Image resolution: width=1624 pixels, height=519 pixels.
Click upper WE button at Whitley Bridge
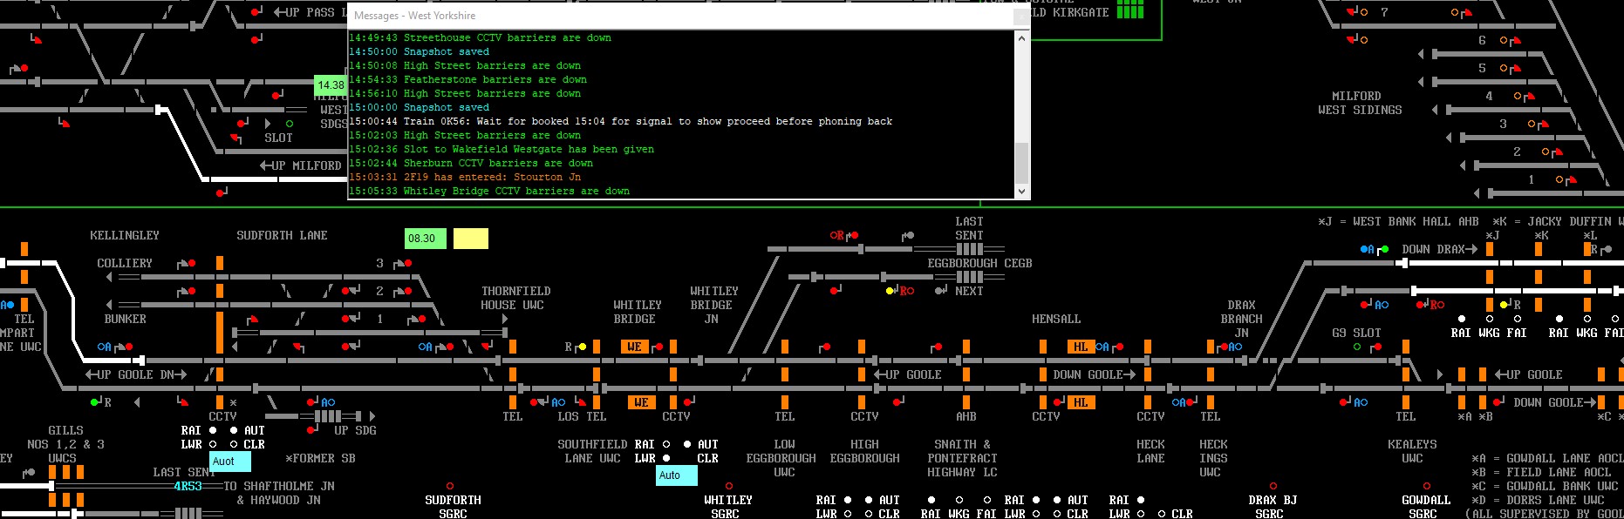coord(634,347)
